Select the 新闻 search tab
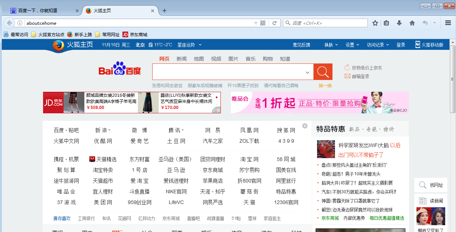Screen dimensions: 456x232 click(x=181, y=59)
